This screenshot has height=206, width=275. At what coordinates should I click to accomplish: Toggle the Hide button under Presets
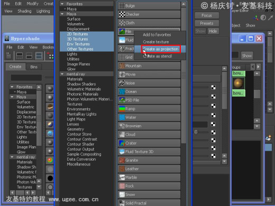(x=213, y=31)
